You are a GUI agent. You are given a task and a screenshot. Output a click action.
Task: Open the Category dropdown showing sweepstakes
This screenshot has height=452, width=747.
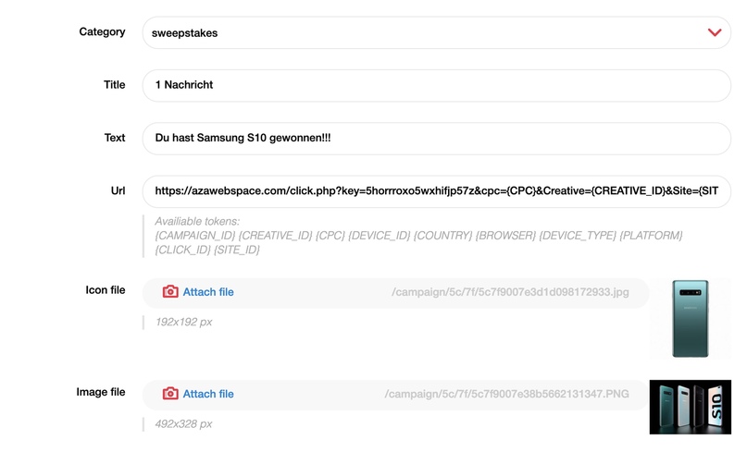tap(436, 32)
